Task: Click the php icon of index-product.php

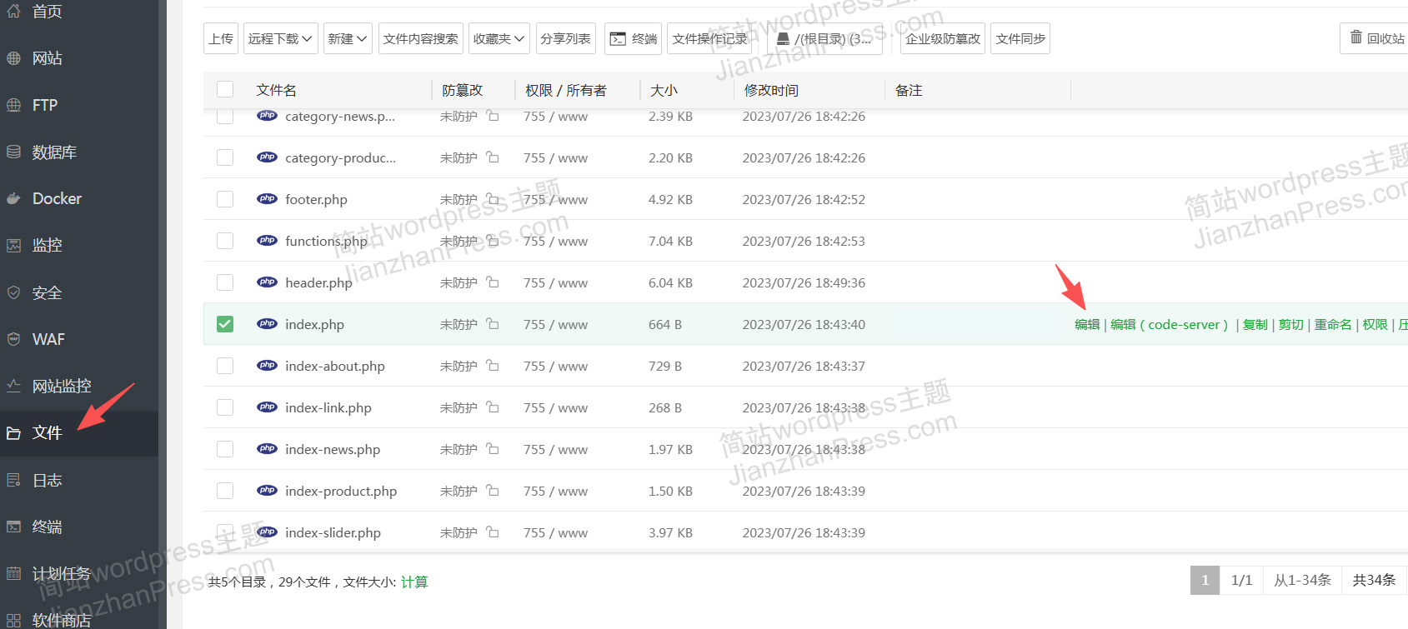Action: [x=268, y=490]
